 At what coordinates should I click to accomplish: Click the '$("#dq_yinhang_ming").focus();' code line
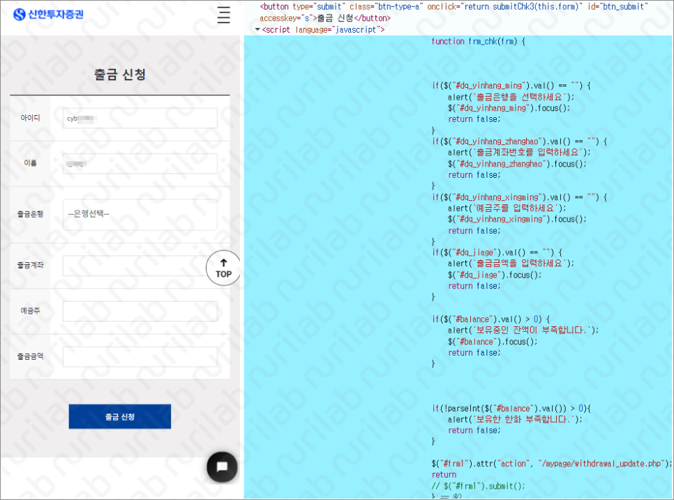click(x=509, y=108)
